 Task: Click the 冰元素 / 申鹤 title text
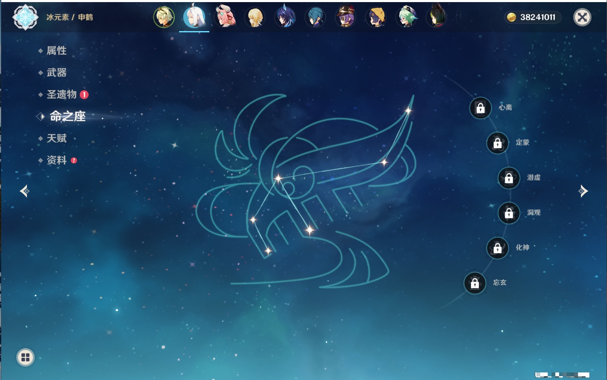click(x=69, y=17)
